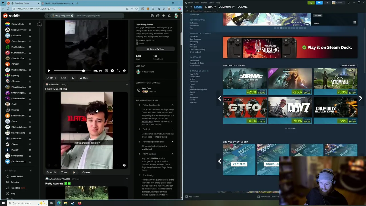
Task: Open video settings gear on top video
Action: [112, 71]
